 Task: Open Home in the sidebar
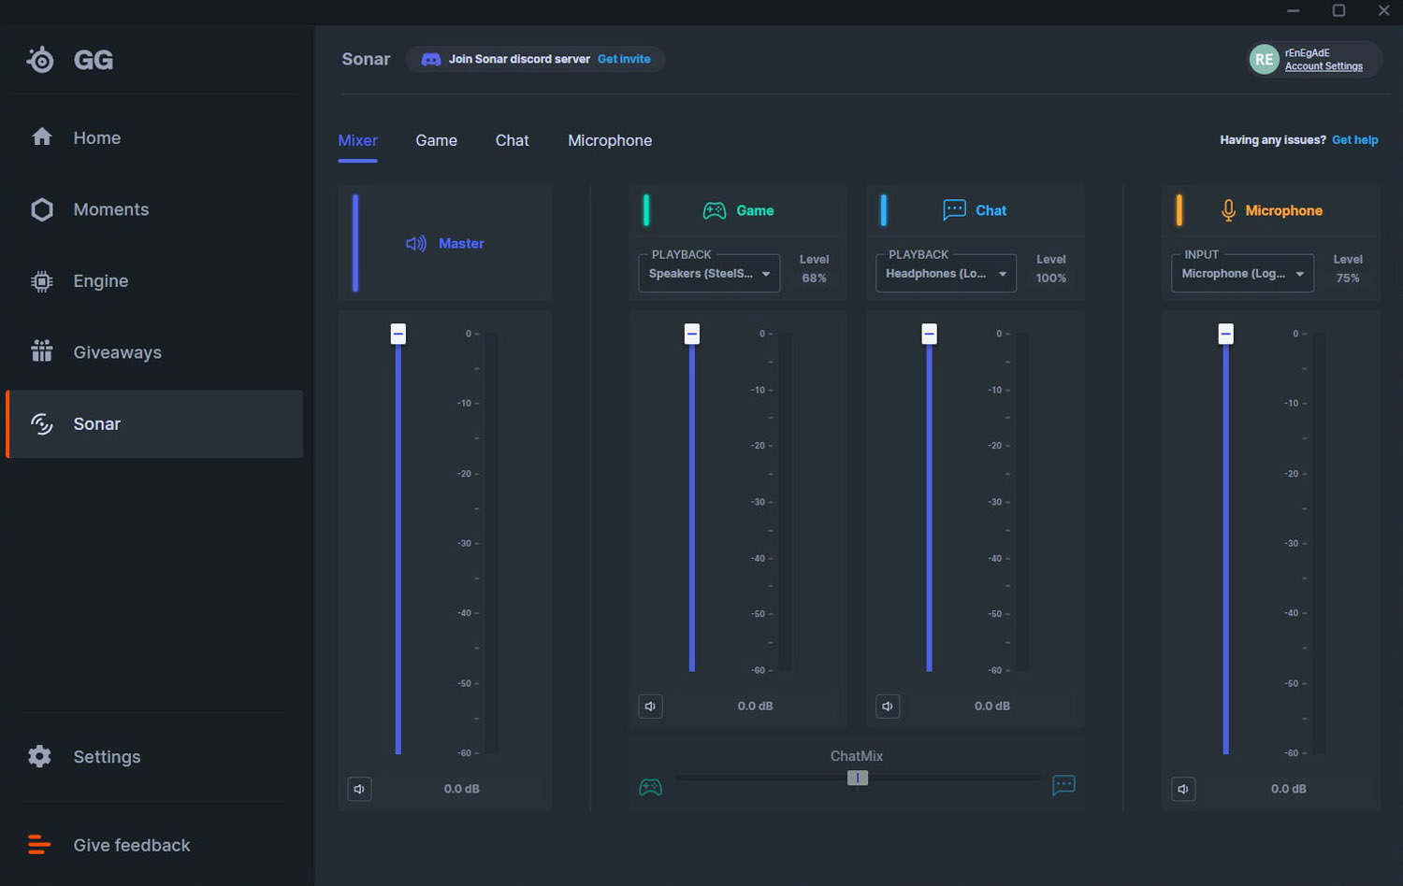154,137
